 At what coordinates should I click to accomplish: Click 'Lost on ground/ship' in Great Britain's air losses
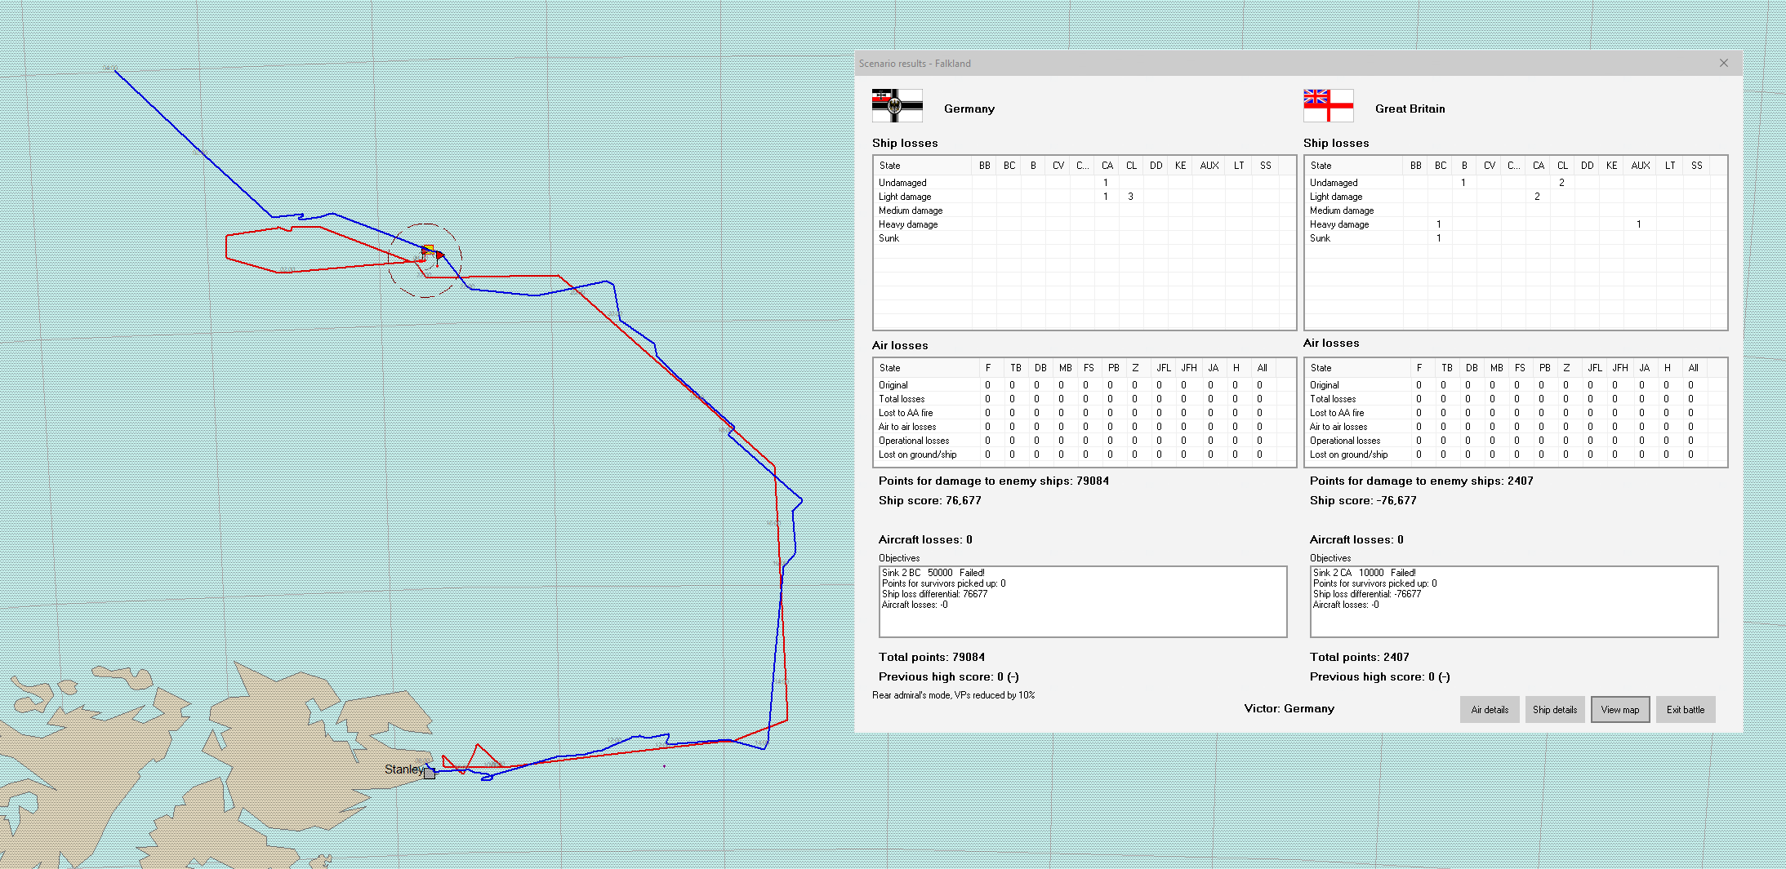point(1348,454)
